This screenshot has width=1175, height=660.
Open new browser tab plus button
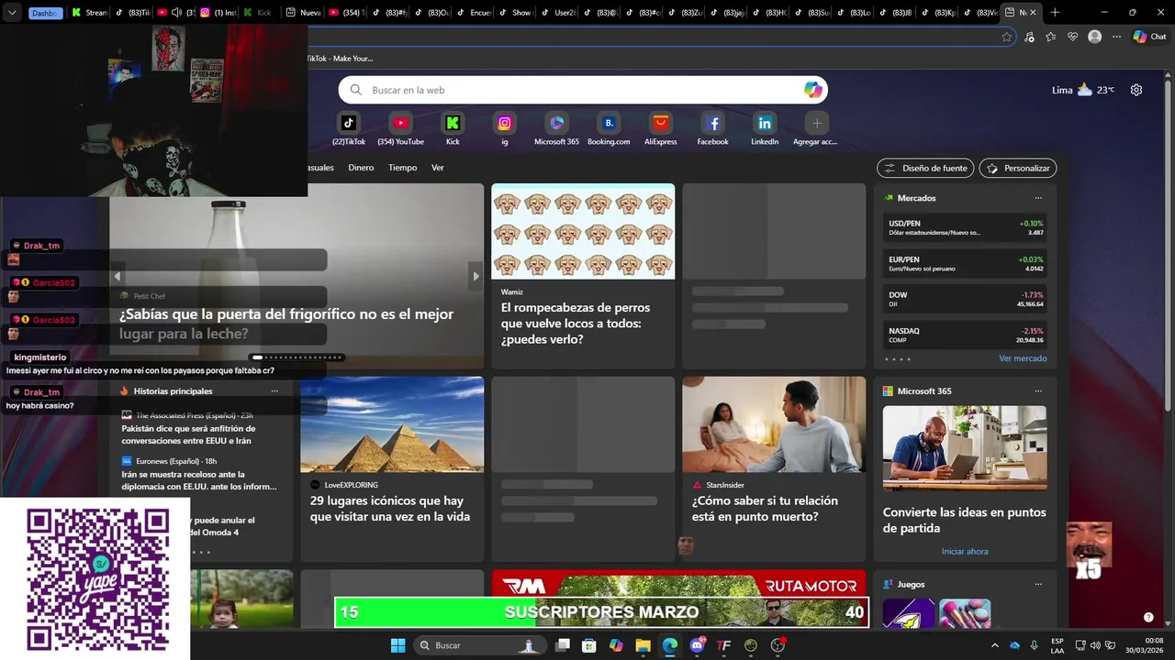[1055, 13]
